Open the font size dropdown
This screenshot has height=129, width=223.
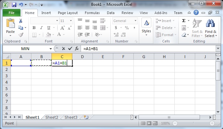pos(71,21)
